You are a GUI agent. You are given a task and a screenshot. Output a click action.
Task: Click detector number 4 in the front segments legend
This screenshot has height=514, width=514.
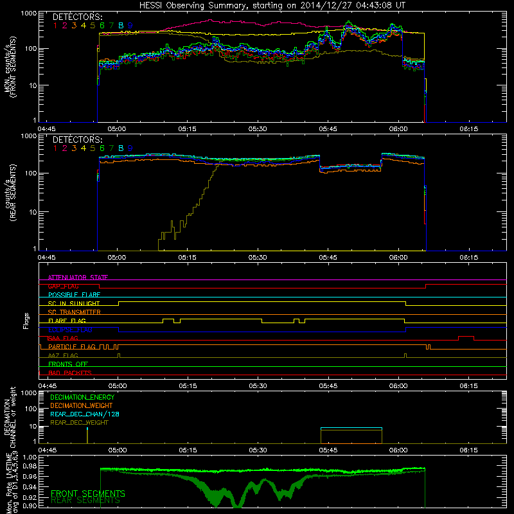[84, 26]
